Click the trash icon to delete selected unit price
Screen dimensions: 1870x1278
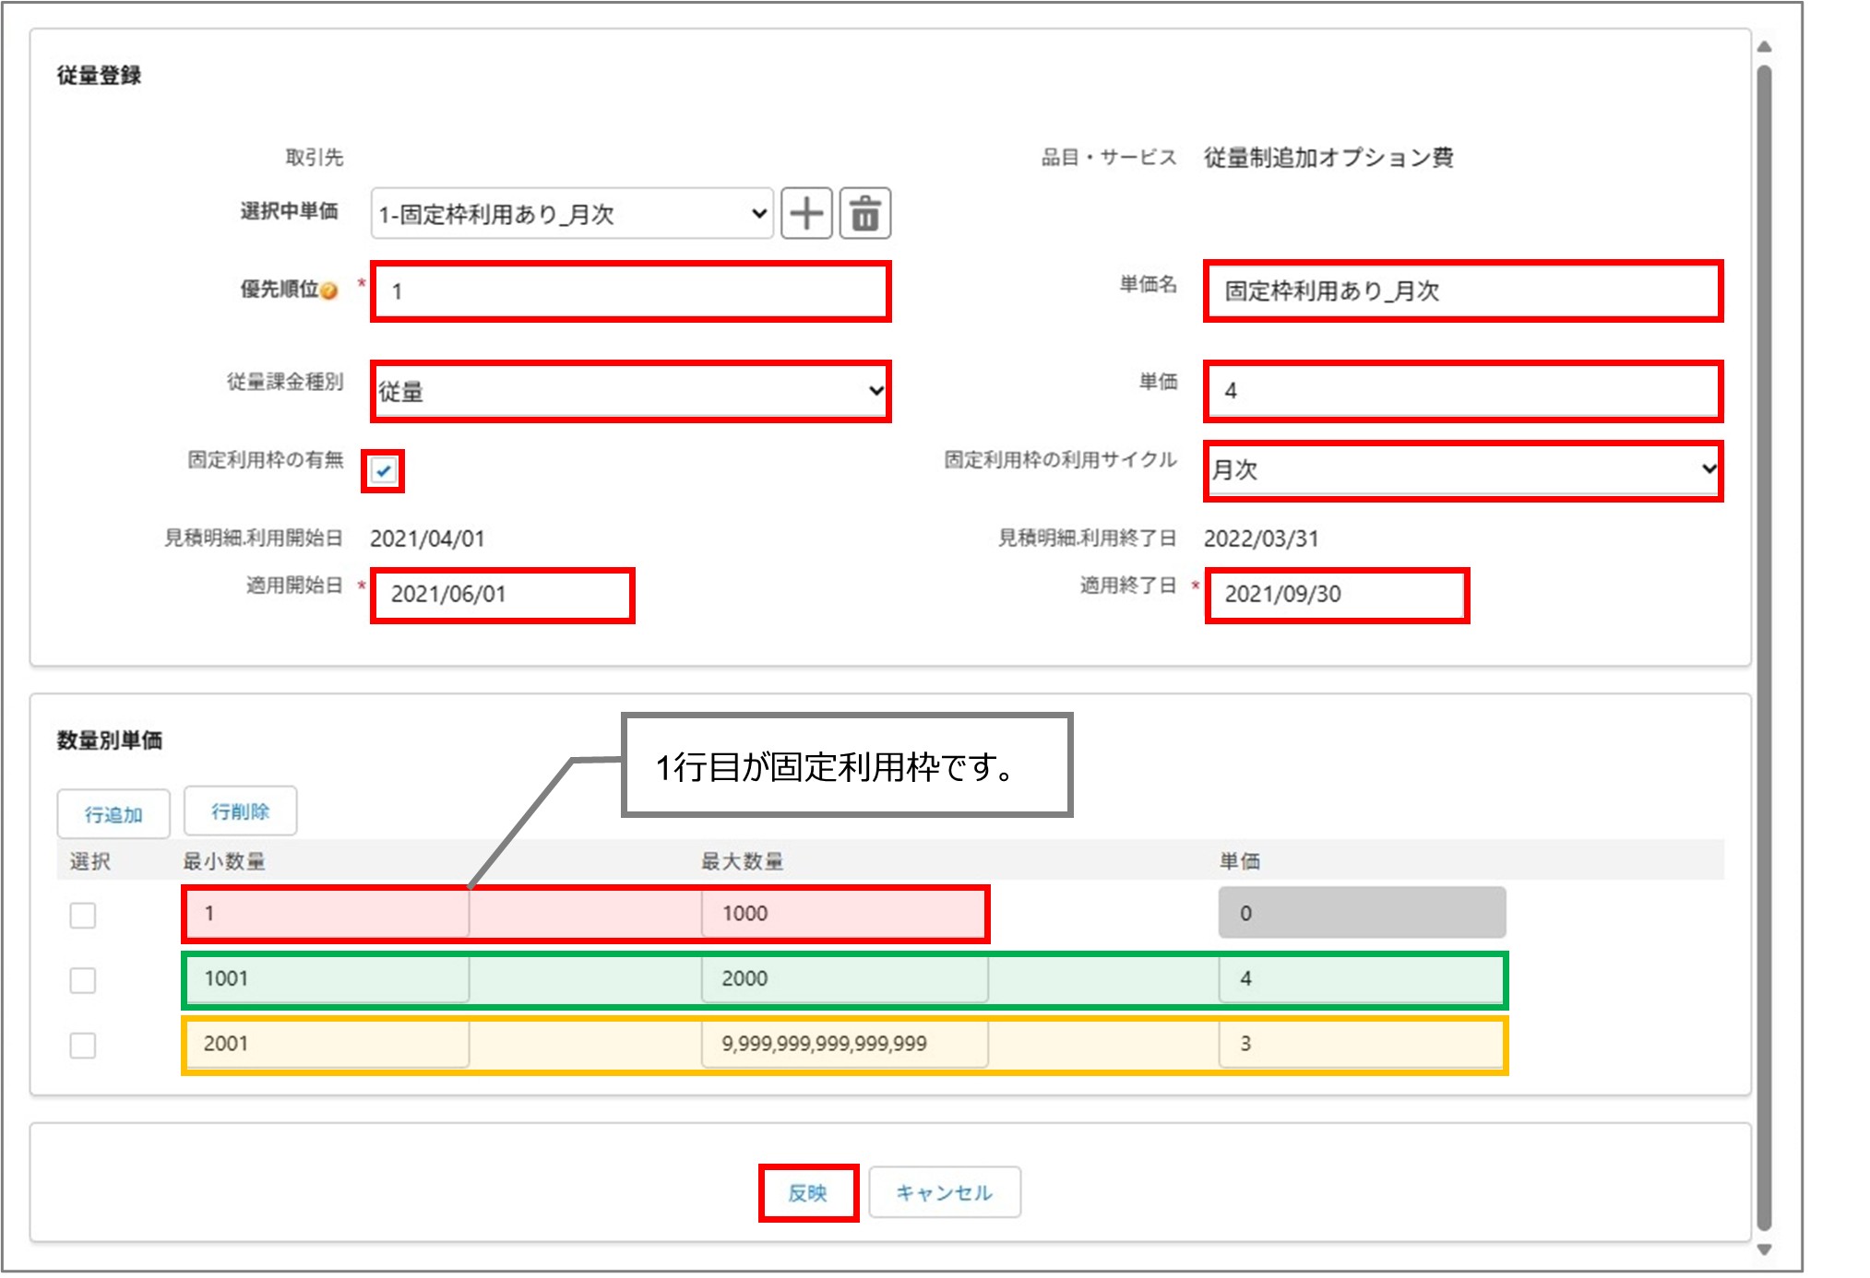coord(865,213)
